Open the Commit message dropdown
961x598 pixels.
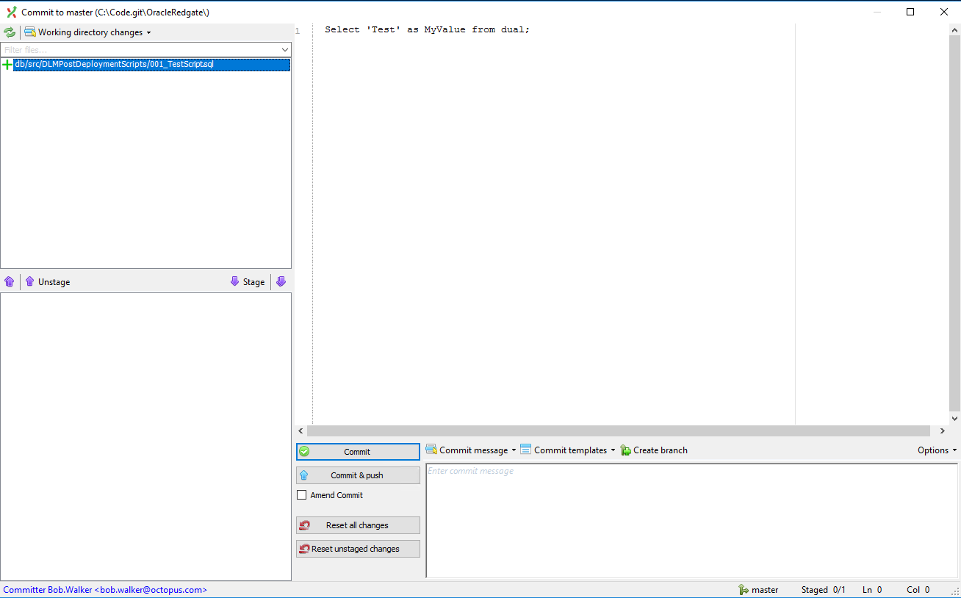[x=471, y=450]
